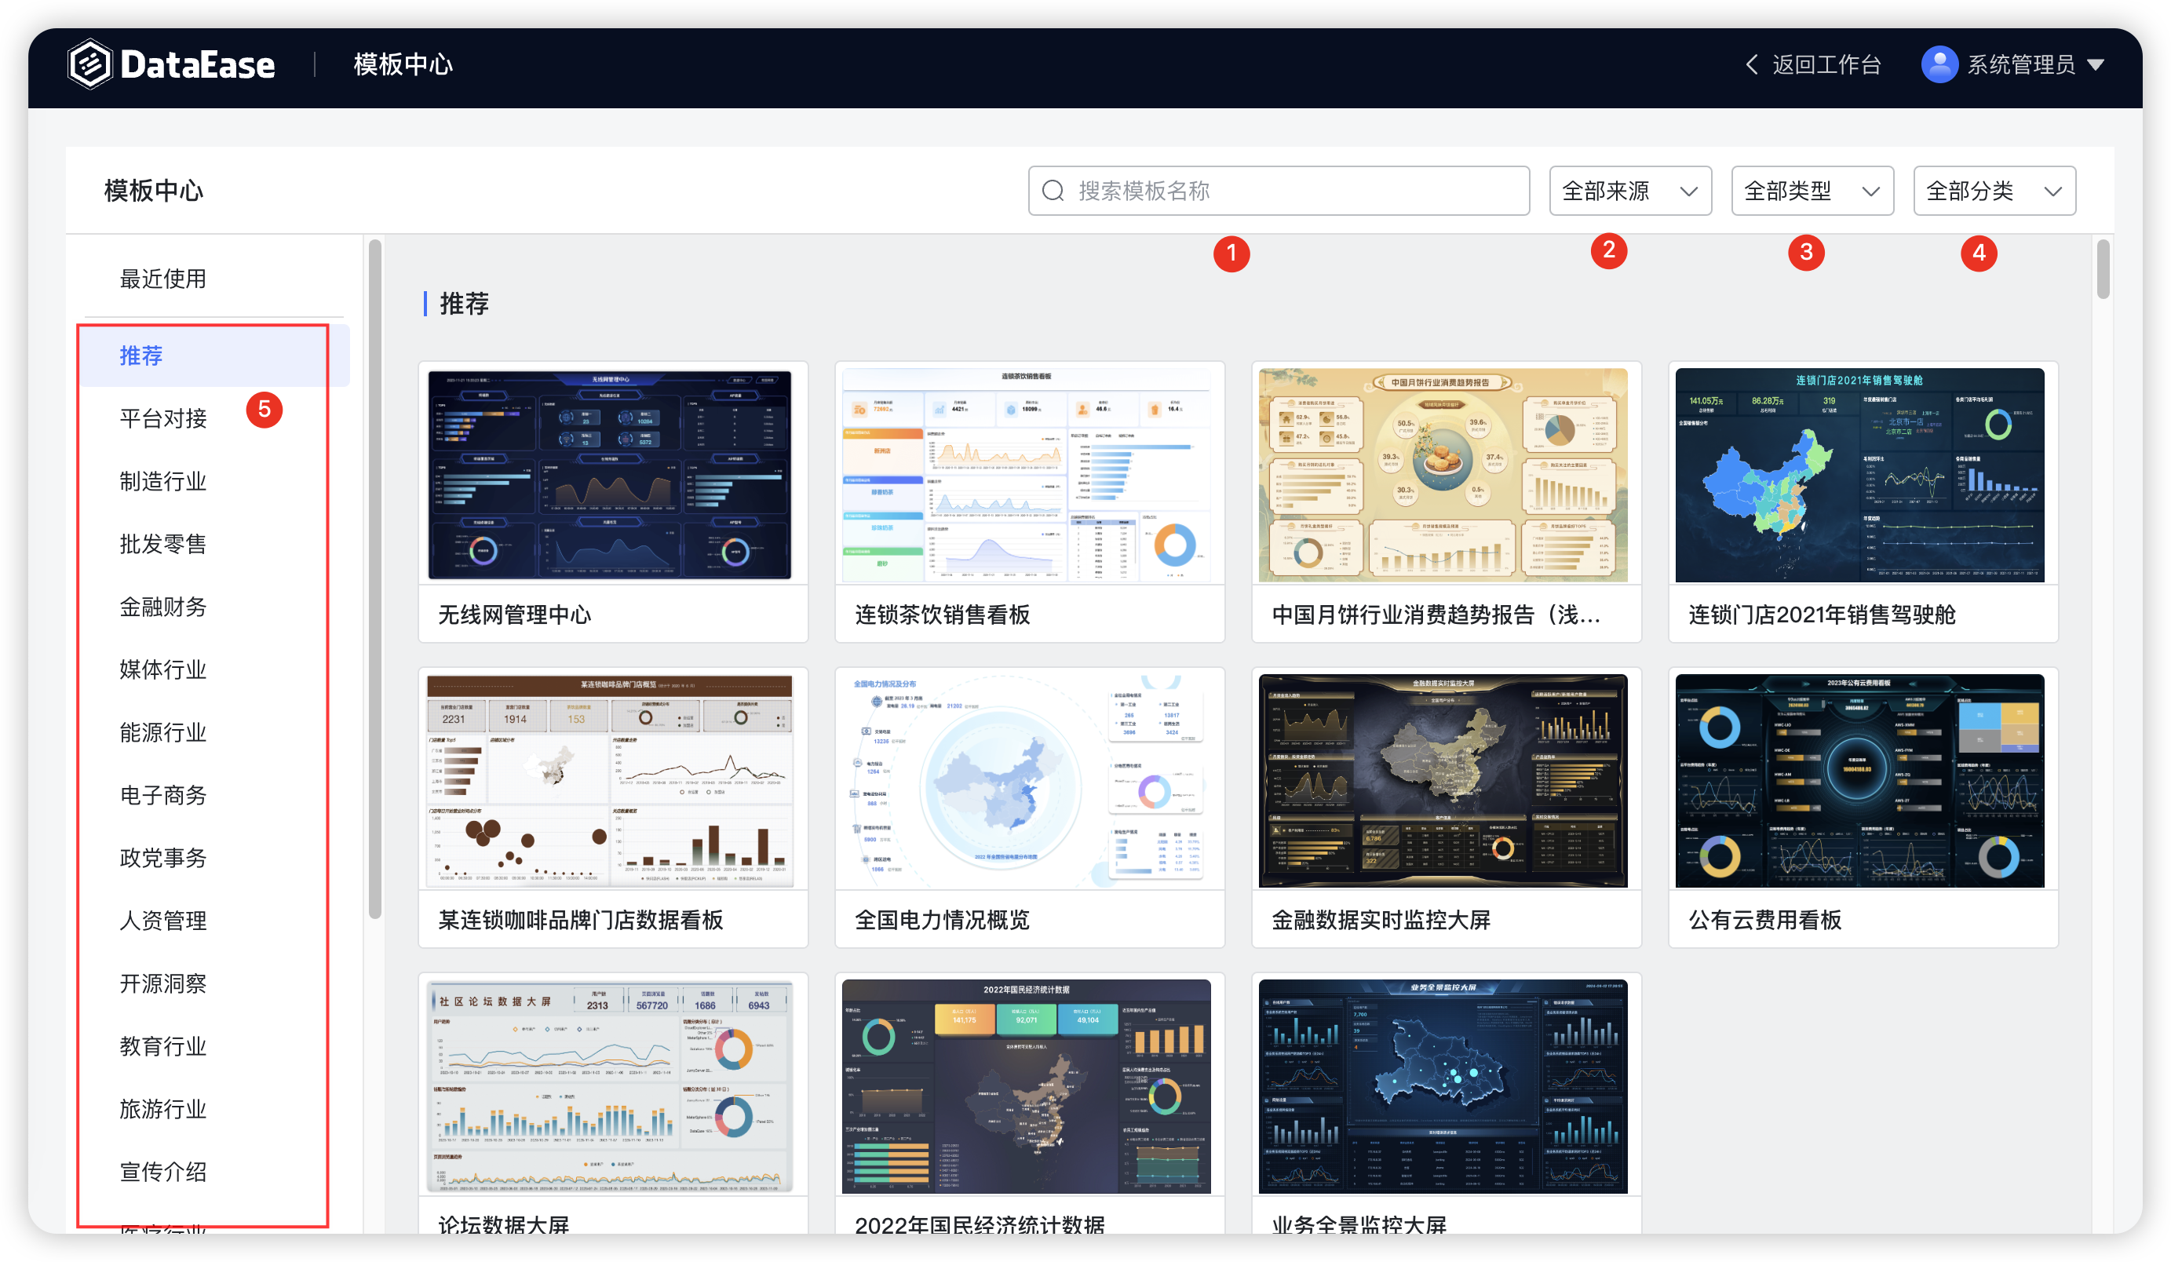Open the 金融财务 template category
This screenshot has width=2171, height=1262.
click(162, 607)
